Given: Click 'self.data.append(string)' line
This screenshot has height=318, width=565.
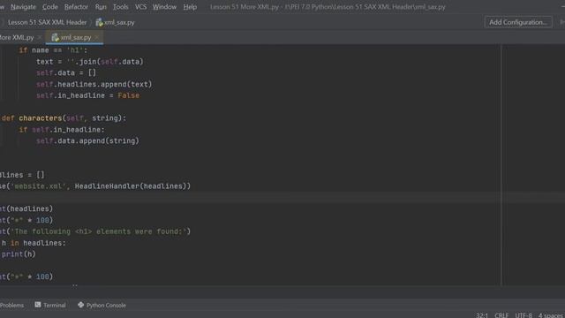Looking at the screenshot, I should click(x=87, y=141).
